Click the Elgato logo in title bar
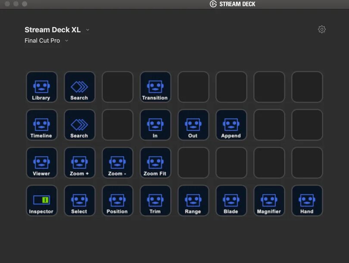Viewport: 349px width, 263px height. click(x=213, y=4)
